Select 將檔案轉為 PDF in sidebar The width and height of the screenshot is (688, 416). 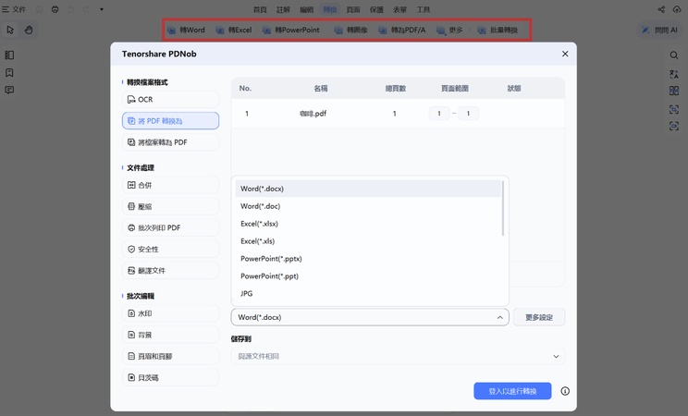(170, 142)
